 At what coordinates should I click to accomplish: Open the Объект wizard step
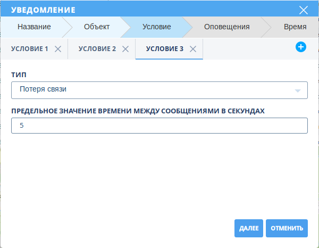click(96, 27)
